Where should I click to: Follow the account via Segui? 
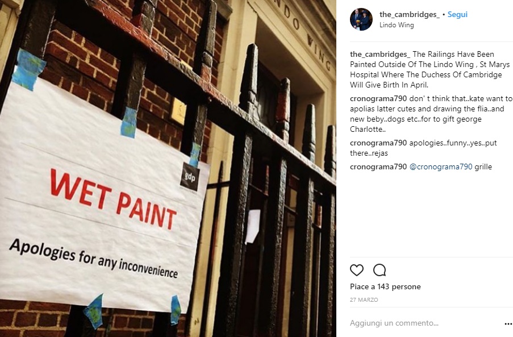pos(457,14)
